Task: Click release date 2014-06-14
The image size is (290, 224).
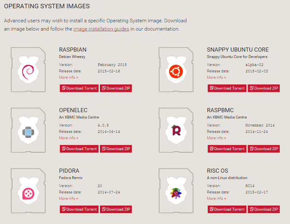Action: [x=109, y=132]
